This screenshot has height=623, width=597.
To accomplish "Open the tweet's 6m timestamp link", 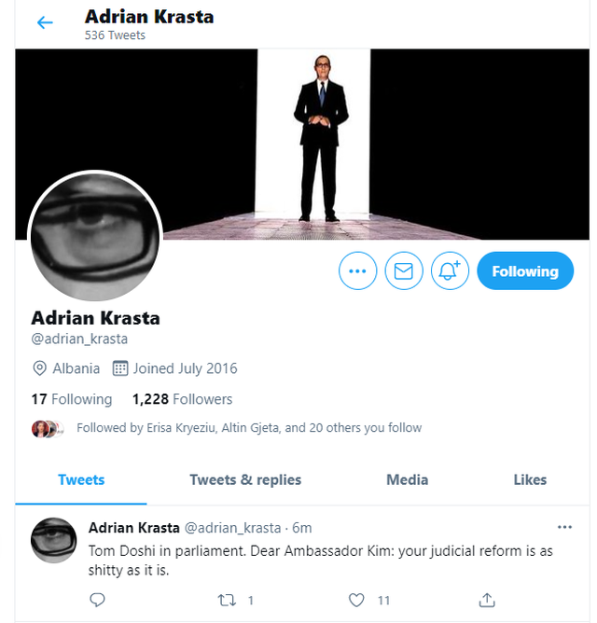I will (301, 528).
